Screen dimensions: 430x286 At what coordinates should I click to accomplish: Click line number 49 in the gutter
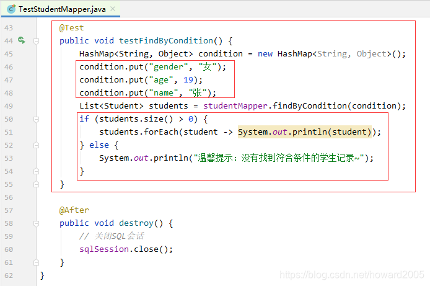coord(9,106)
